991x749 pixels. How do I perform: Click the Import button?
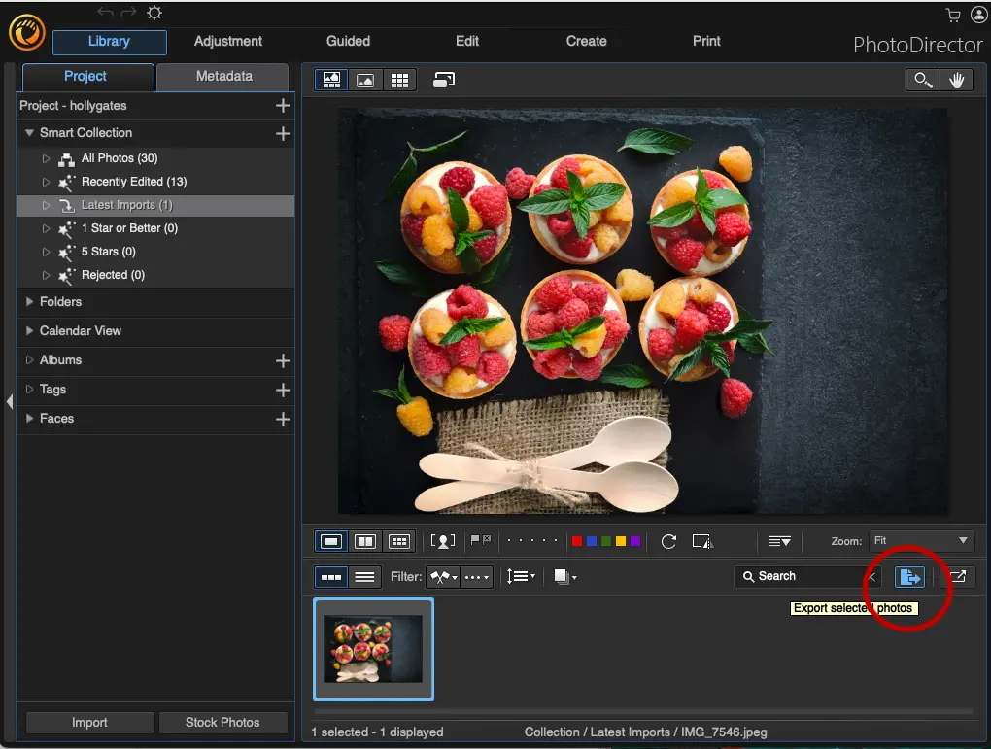pos(88,722)
